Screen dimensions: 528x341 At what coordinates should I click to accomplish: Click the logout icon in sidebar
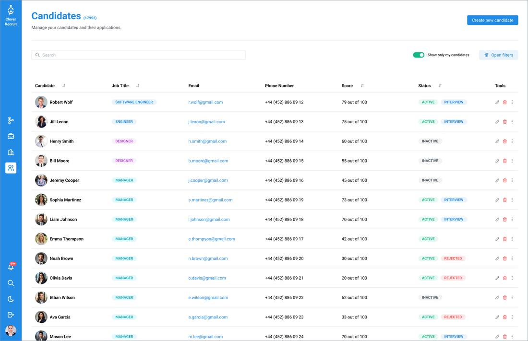click(x=11, y=315)
